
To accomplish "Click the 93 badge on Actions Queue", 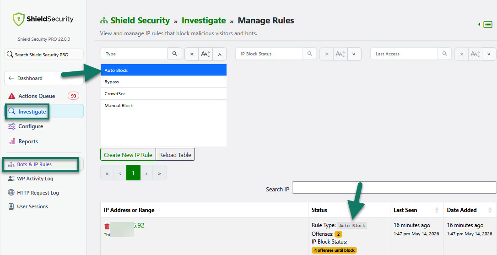I will pyautogui.click(x=74, y=96).
